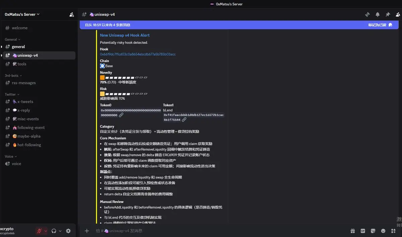The height and width of the screenshot is (237, 402).
Task: Show pinned messages pin icon
Action: 388,14
